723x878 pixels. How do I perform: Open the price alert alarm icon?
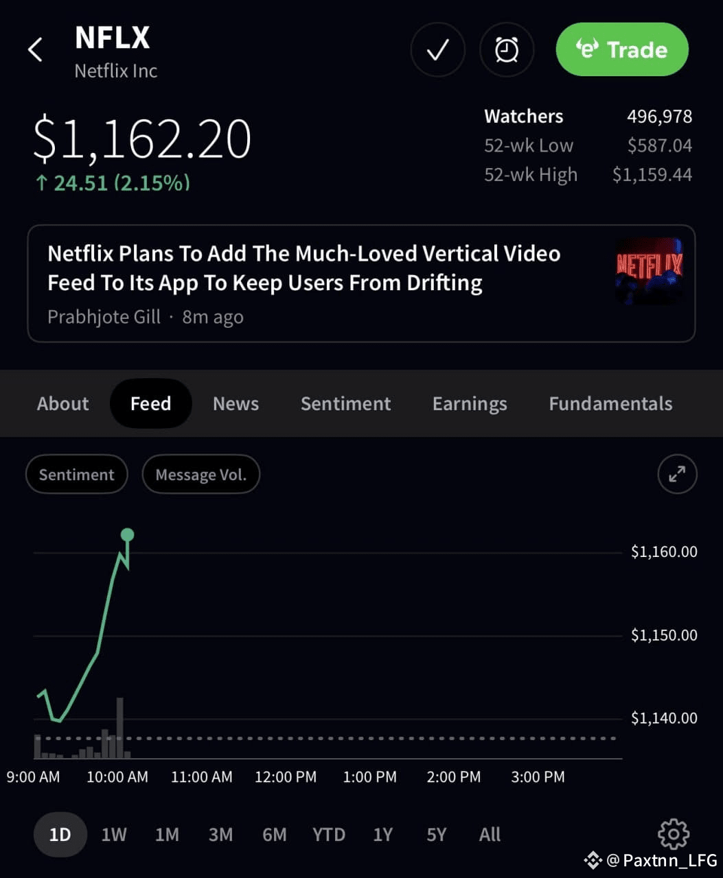(506, 49)
